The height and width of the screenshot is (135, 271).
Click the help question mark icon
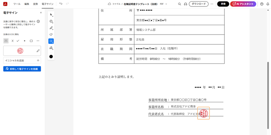tap(262, 4)
